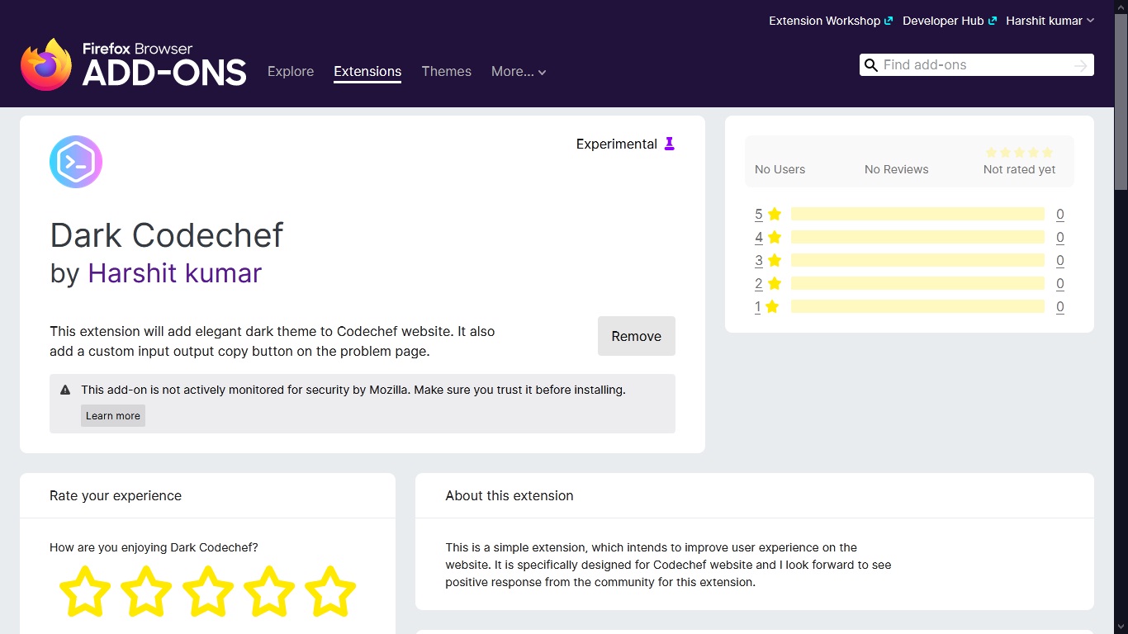The height and width of the screenshot is (634, 1128).
Task: Click the 3-star review count 0
Action: coord(1060,260)
